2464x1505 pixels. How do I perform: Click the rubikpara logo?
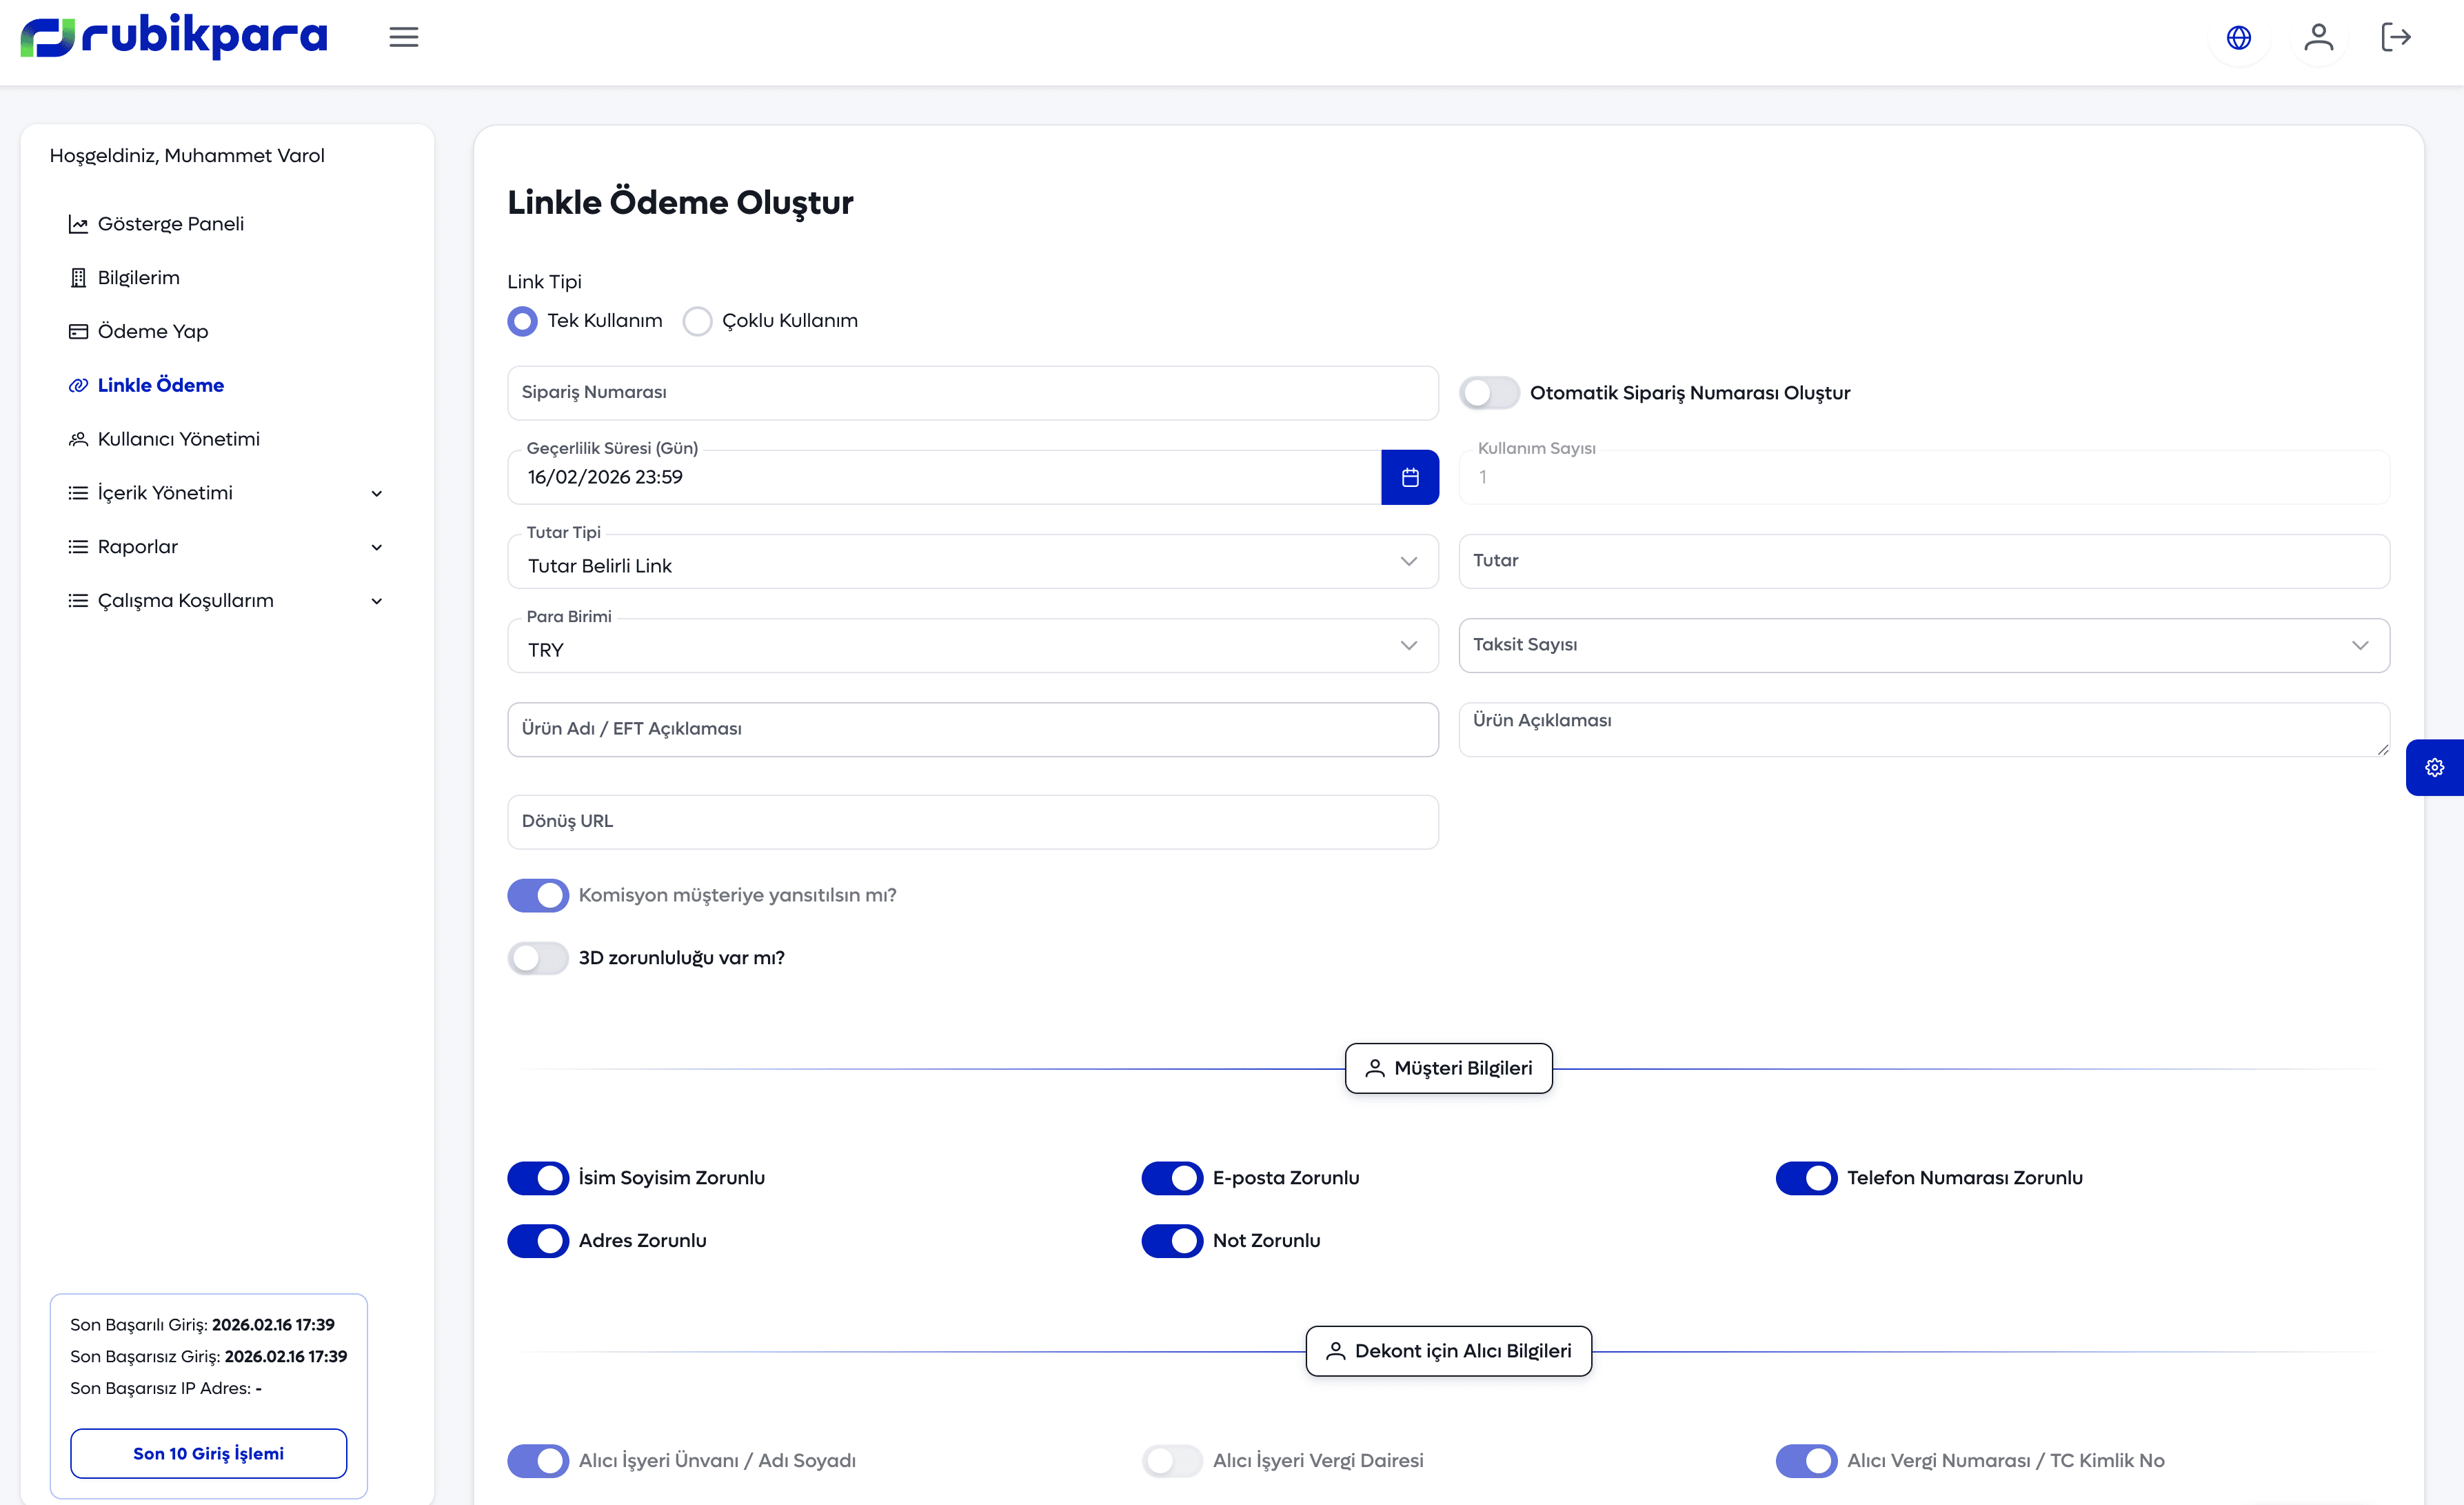174,37
